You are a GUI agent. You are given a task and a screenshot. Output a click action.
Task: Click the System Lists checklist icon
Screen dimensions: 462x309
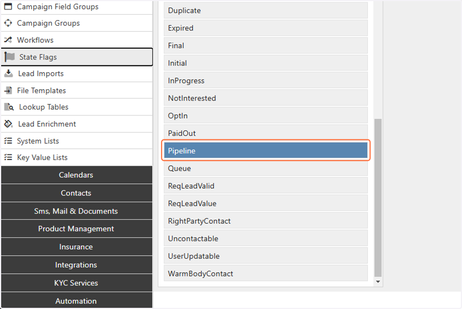click(8, 141)
